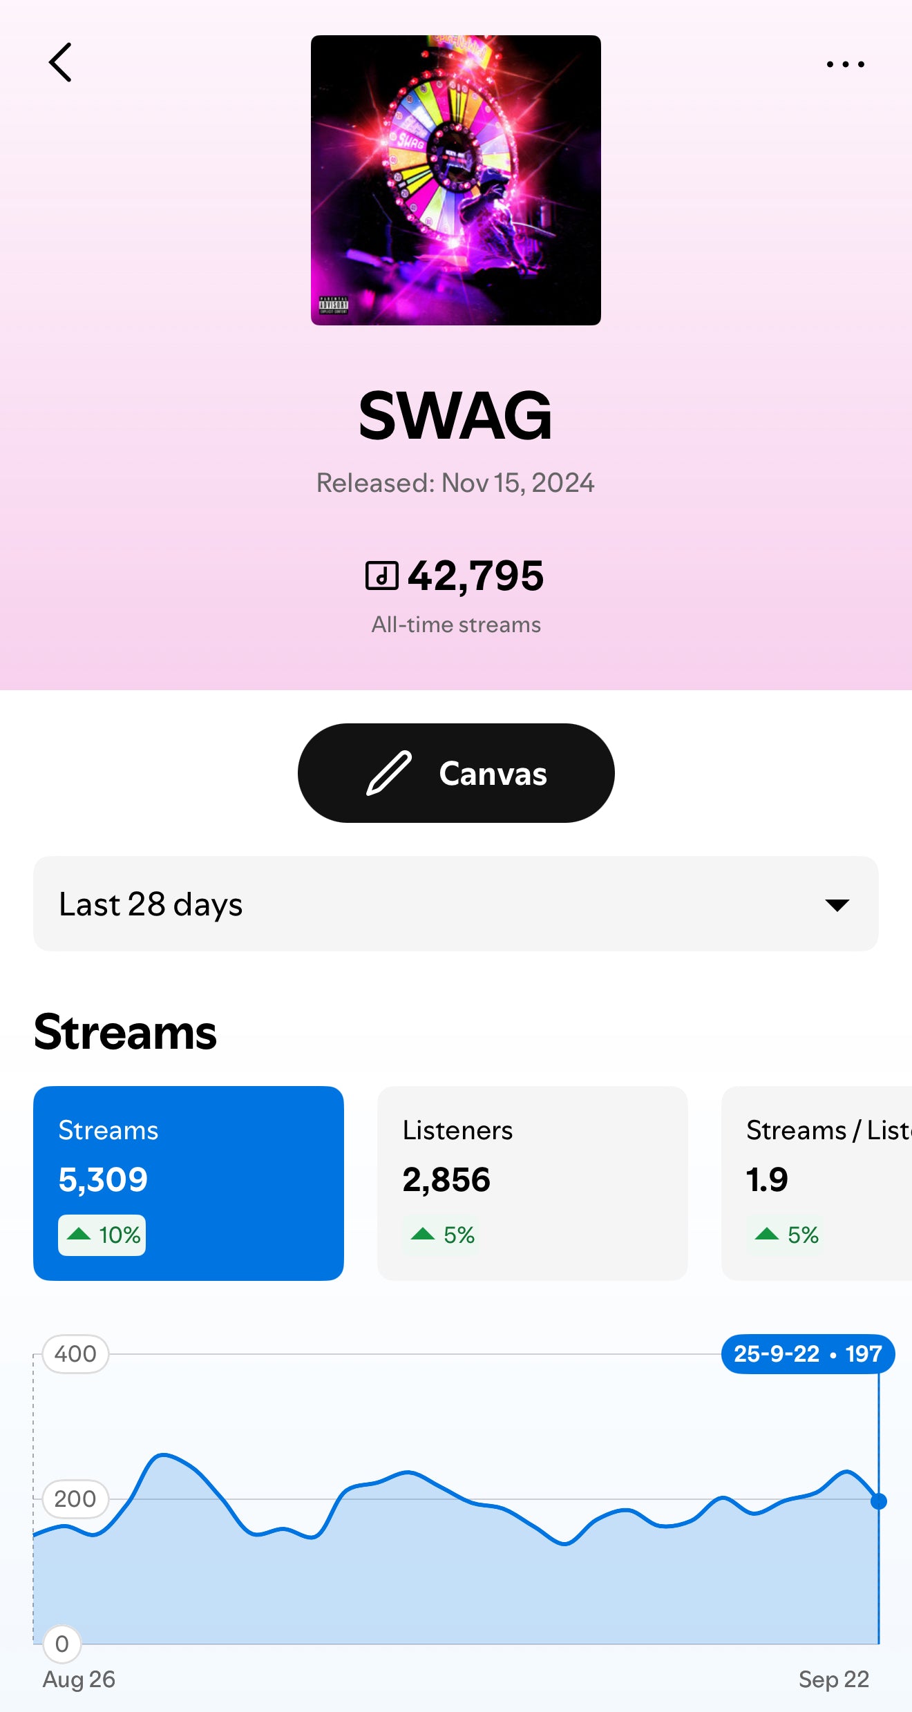Viewport: 912px width, 1712px height.
Task: Click the Streams per Listener increase arrow
Action: click(767, 1234)
